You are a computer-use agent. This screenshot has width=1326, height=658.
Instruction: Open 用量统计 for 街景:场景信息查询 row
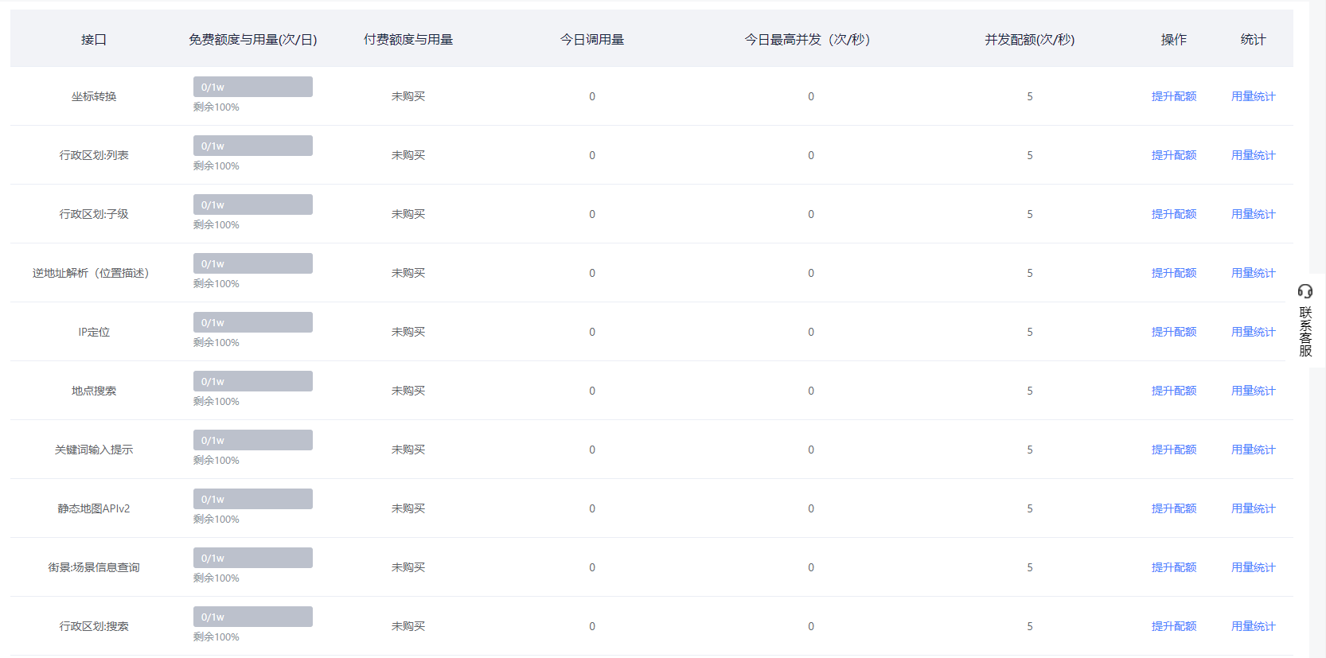click(1254, 567)
